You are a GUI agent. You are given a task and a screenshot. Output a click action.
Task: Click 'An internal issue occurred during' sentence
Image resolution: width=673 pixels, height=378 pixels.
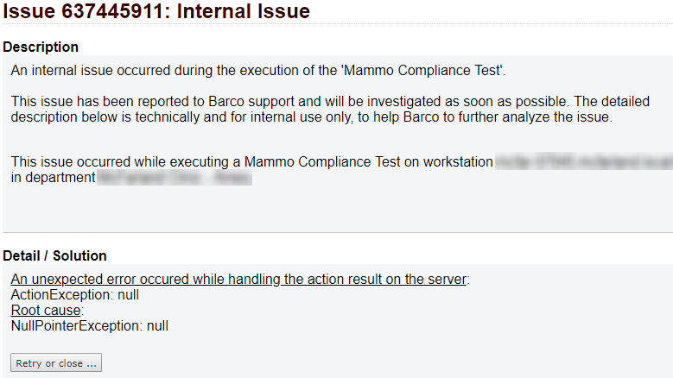coord(258,70)
